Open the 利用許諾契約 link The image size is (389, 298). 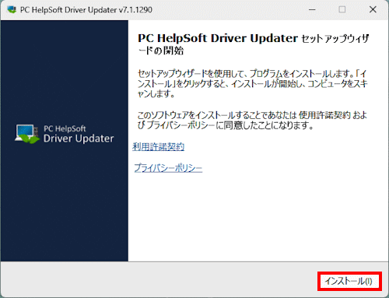(x=159, y=147)
